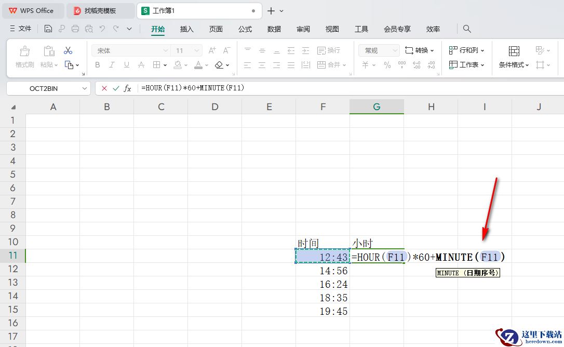Toggle bold formatting
564x347 pixels.
(x=98, y=65)
